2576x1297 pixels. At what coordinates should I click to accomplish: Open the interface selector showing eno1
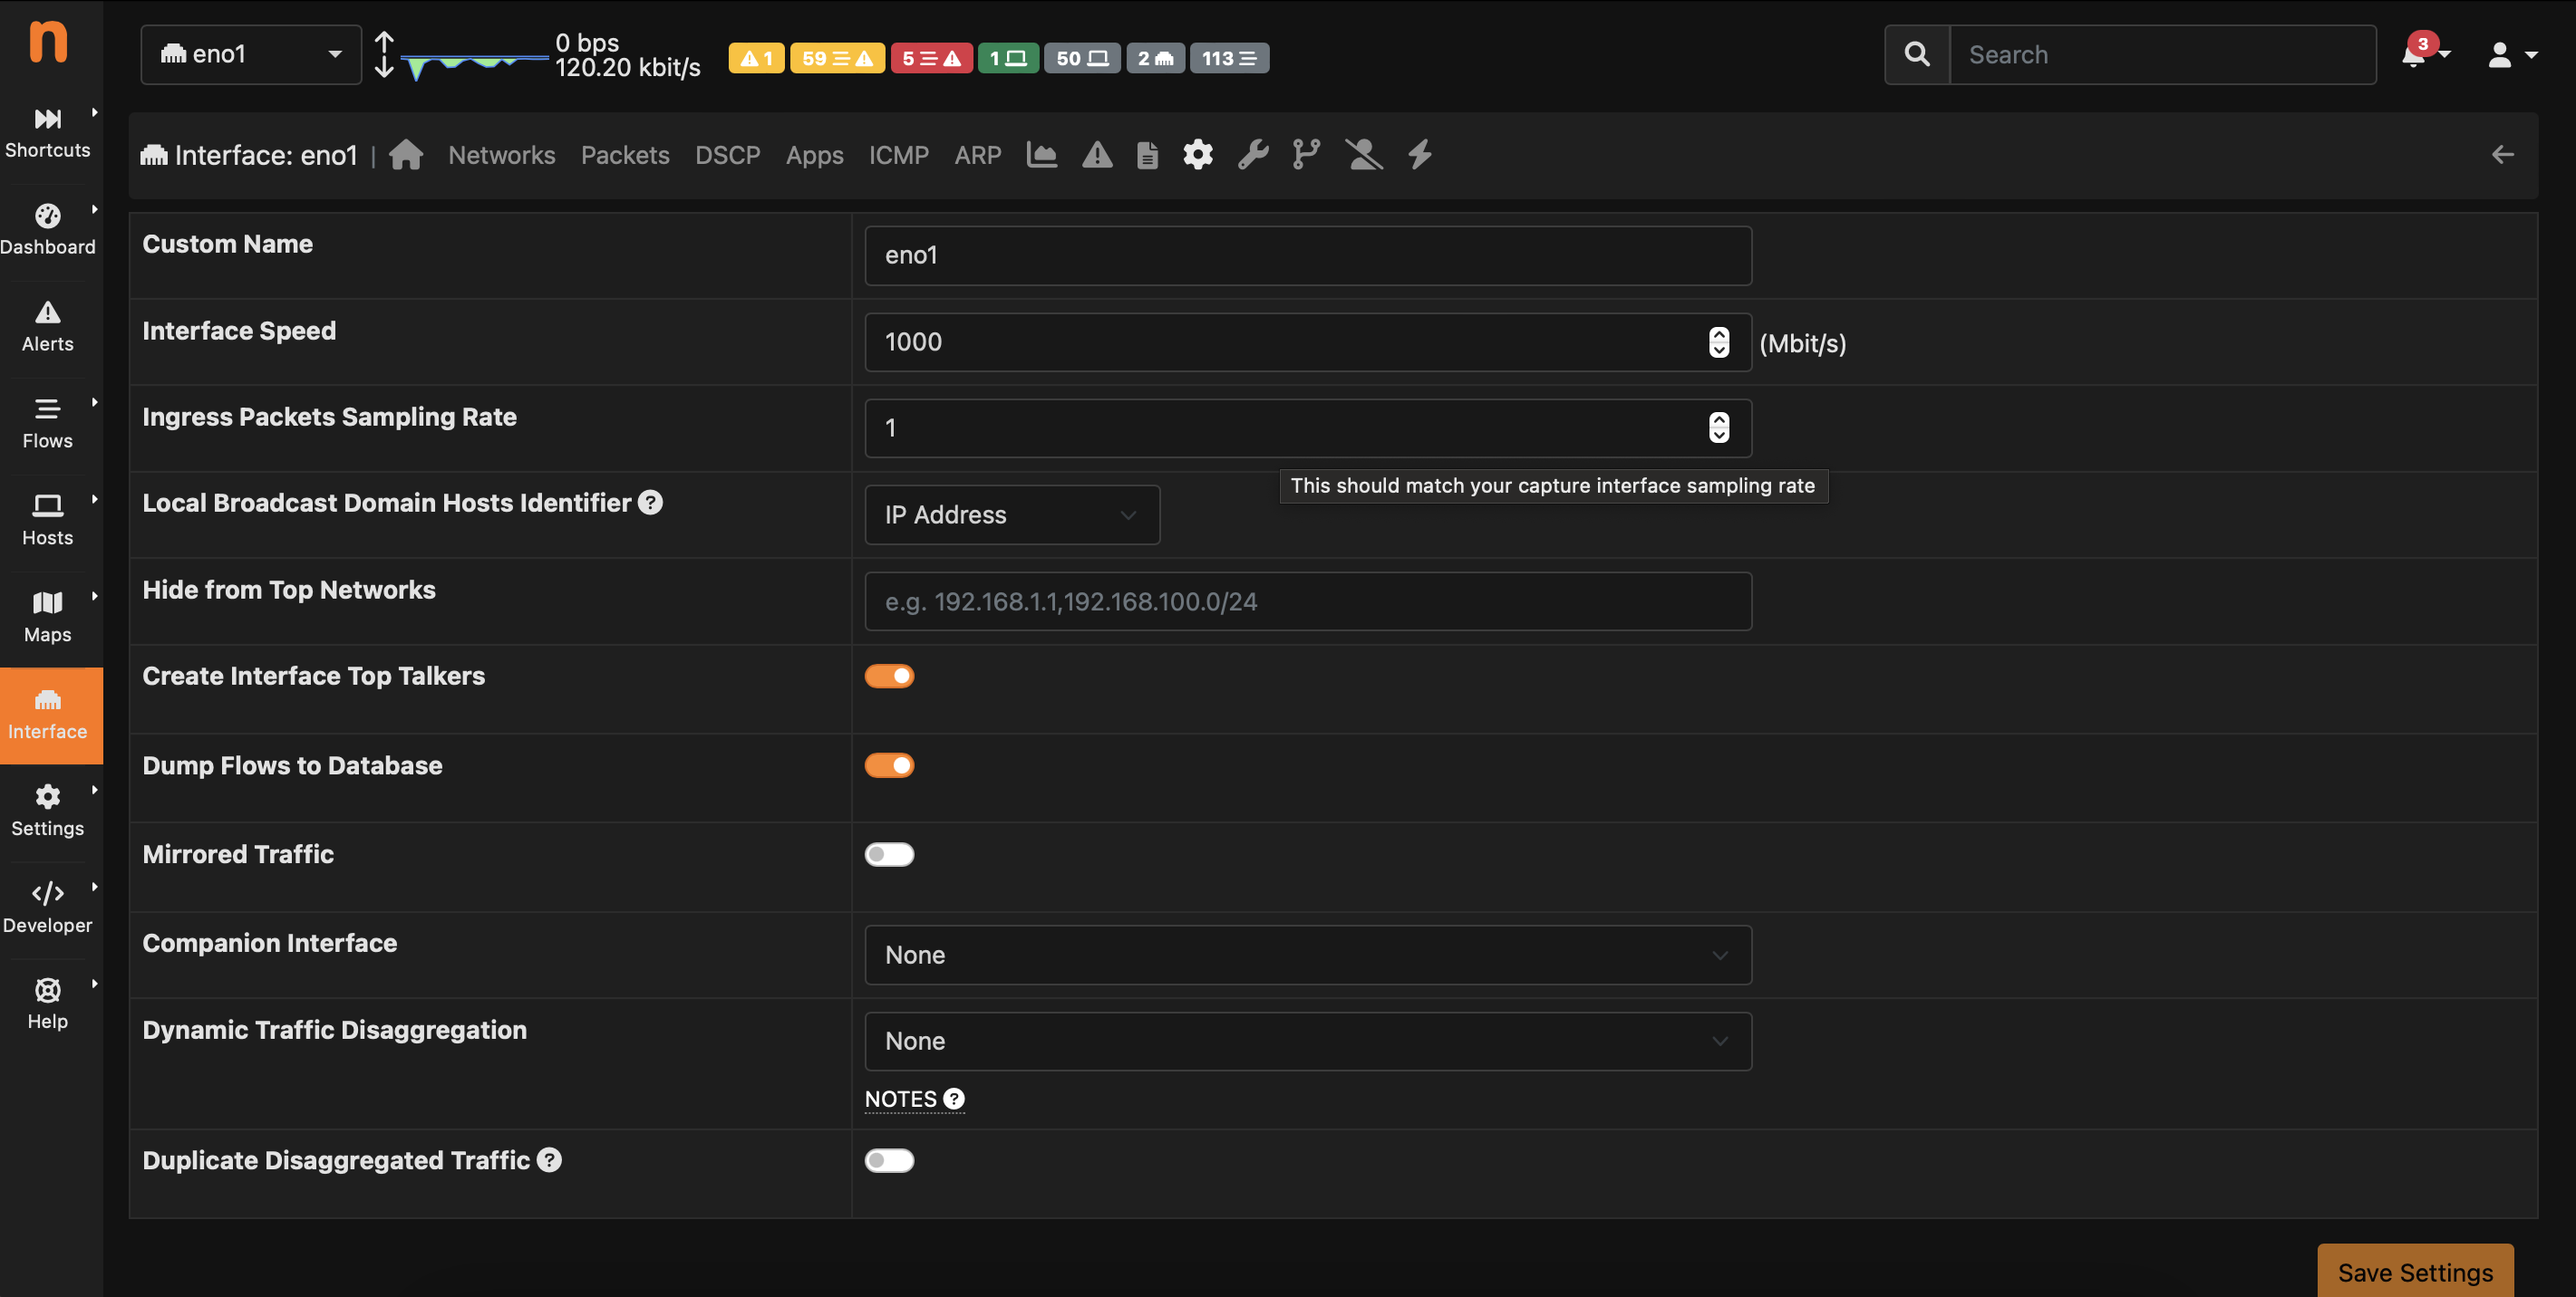coord(250,54)
